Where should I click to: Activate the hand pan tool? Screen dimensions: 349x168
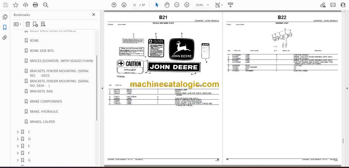(167, 5)
